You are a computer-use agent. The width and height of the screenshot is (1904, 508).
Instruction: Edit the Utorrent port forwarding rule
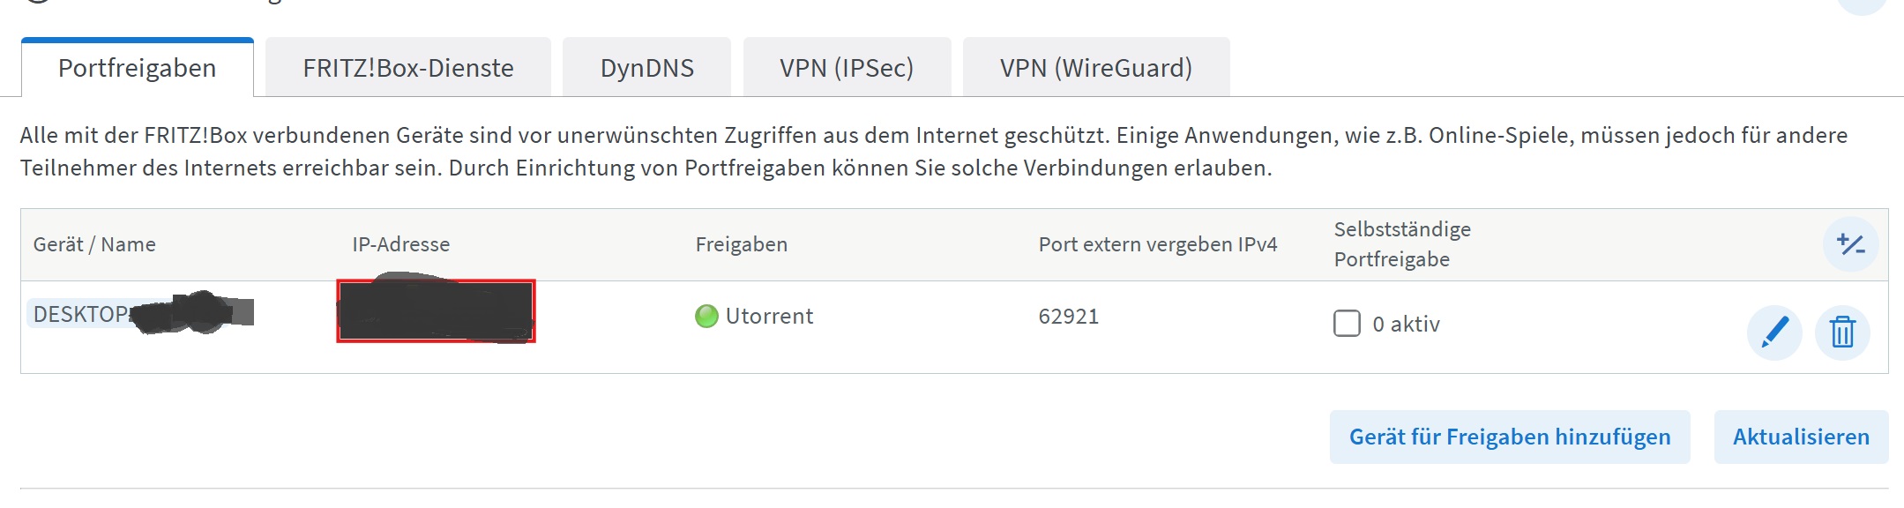(x=1775, y=332)
